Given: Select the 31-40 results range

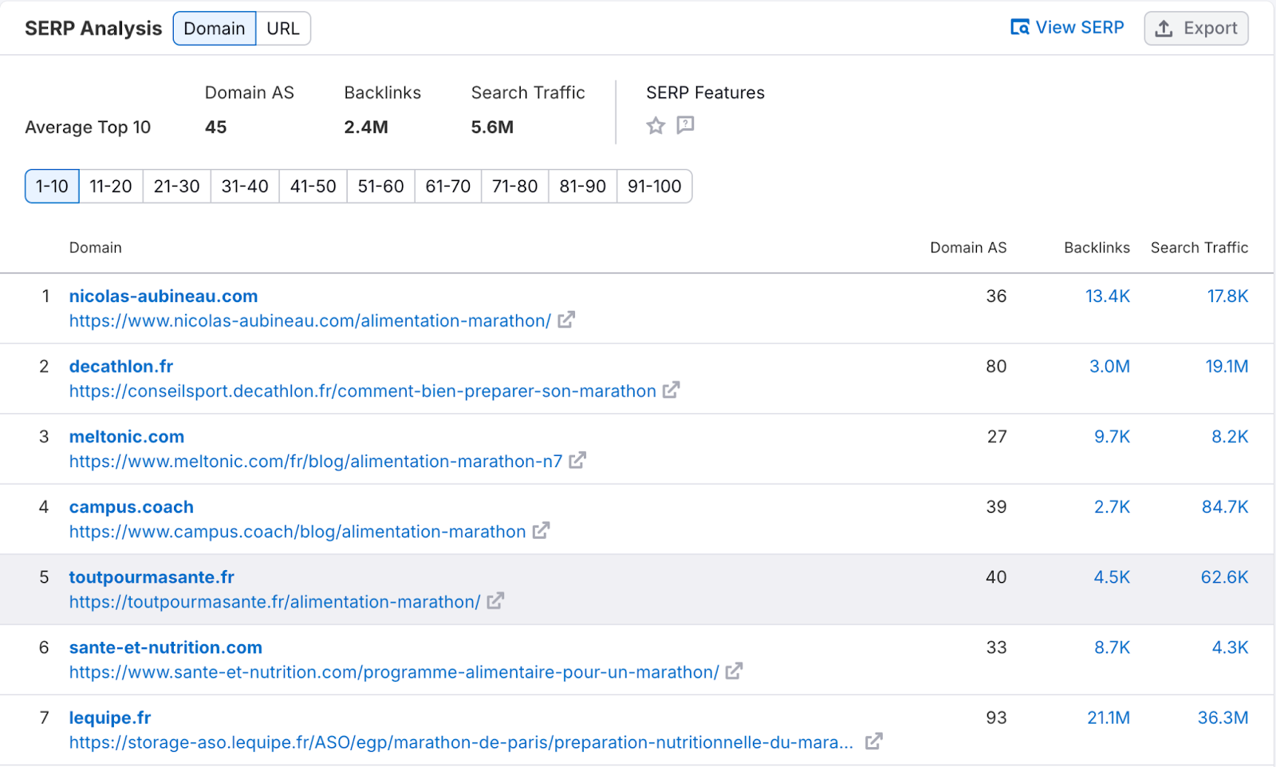Looking at the screenshot, I should (245, 187).
